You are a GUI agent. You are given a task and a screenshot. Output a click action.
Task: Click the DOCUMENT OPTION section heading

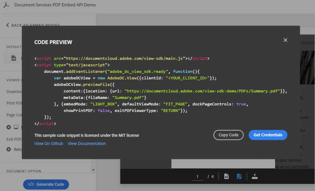(x=24, y=171)
